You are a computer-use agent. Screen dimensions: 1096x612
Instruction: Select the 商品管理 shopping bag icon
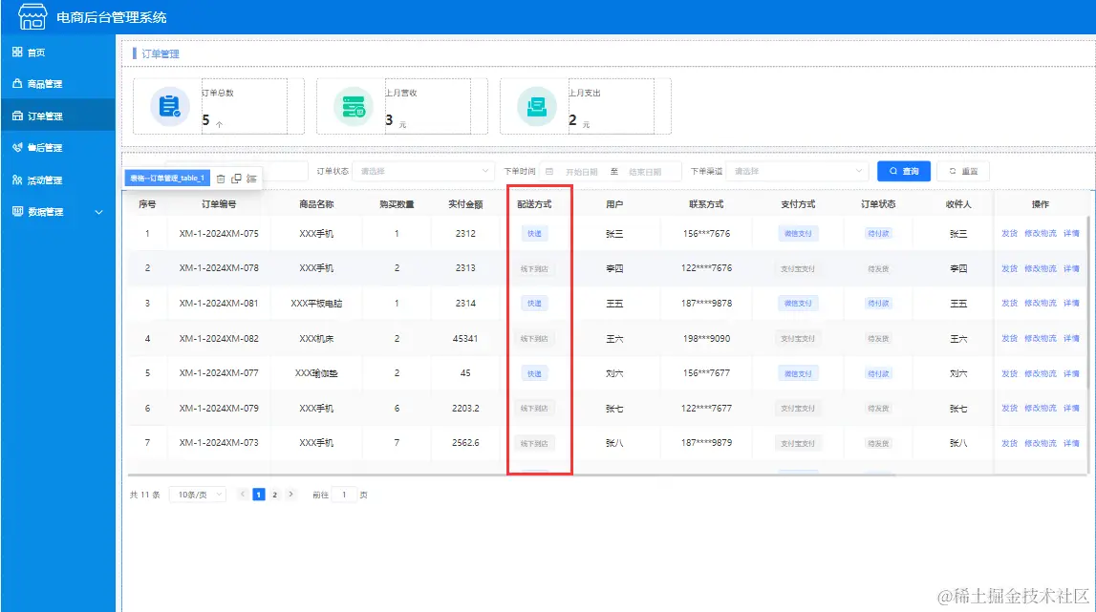(18, 83)
